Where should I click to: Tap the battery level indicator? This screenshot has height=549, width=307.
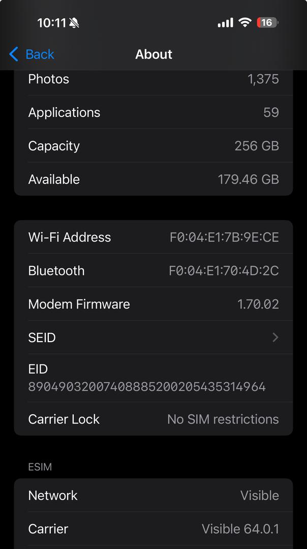pos(267,23)
